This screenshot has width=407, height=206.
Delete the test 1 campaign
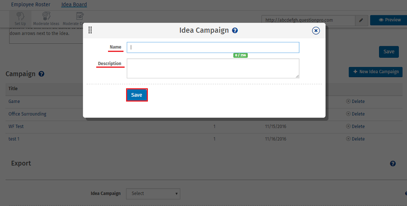[x=355, y=139]
